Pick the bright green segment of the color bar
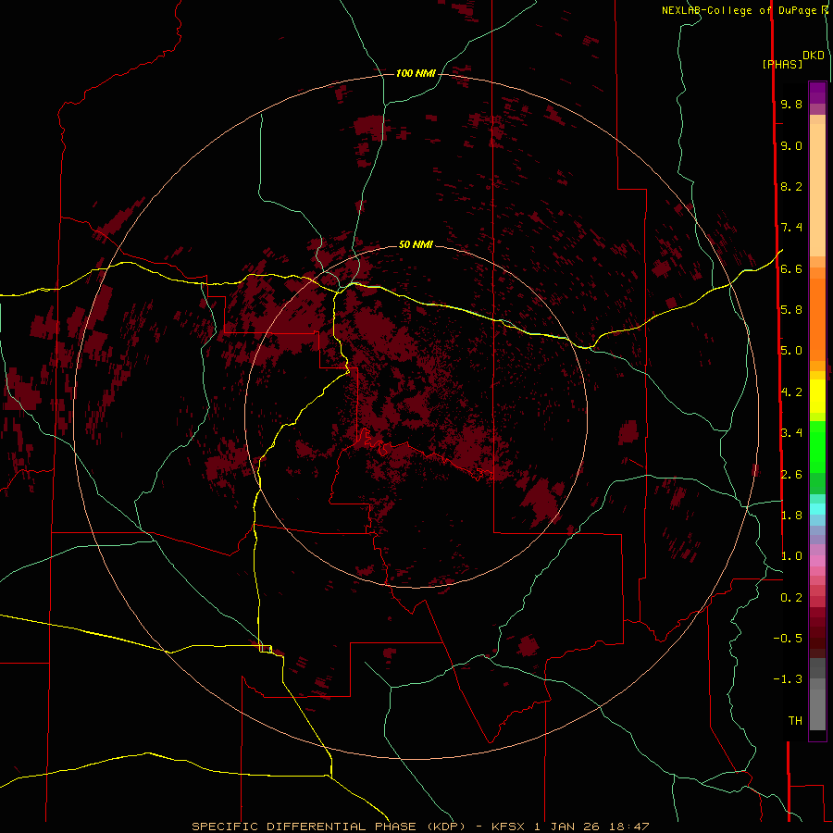The image size is (833, 833). 817,446
